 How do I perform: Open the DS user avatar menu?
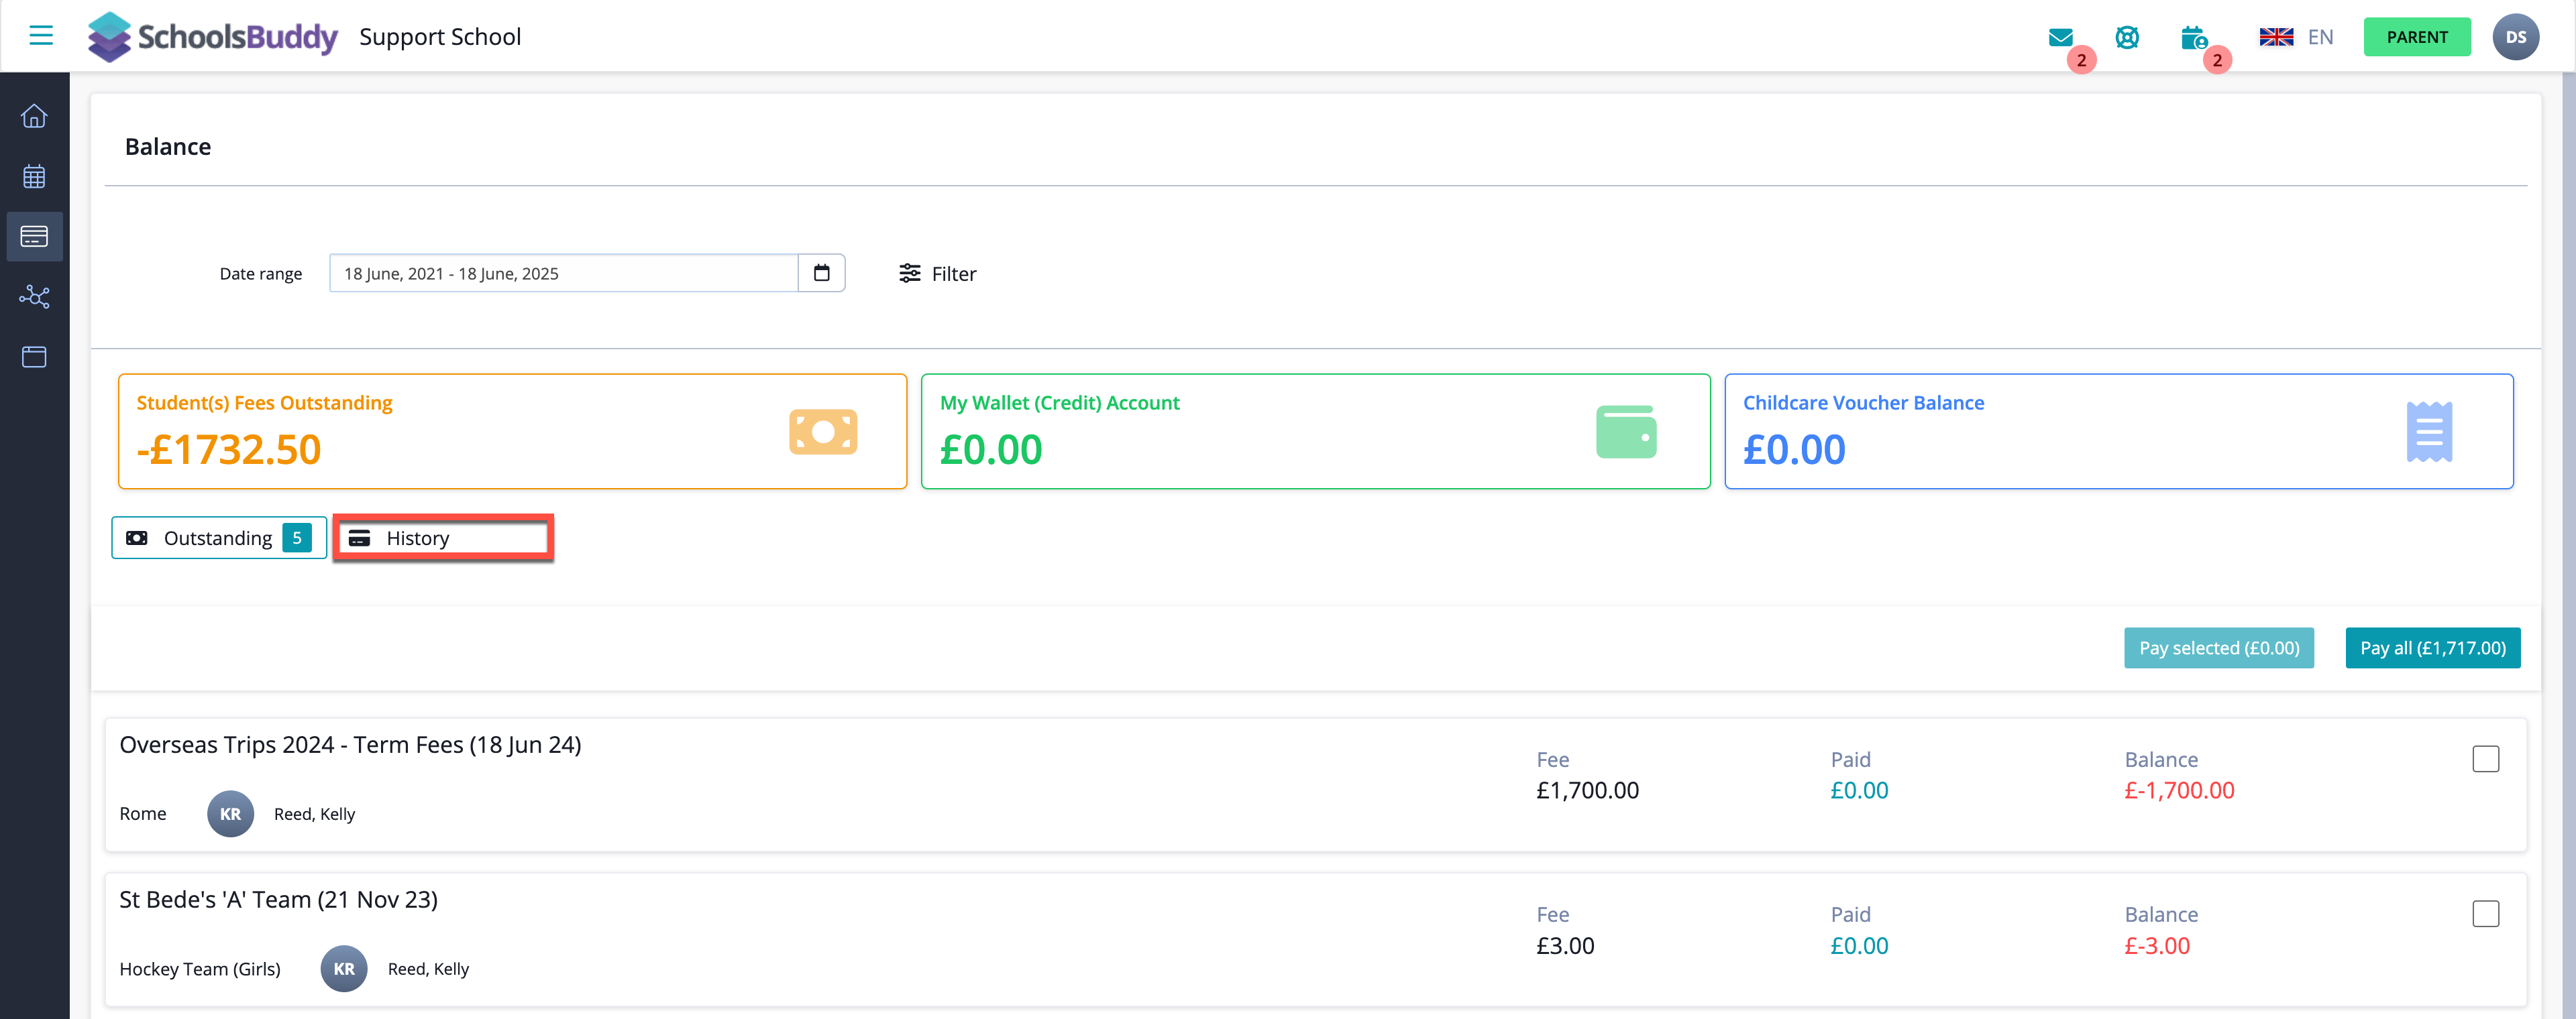[x=2515, y=37]
